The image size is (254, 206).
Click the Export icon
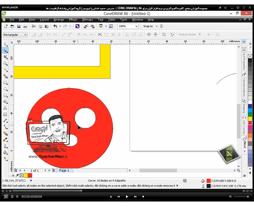tap(92, 26)
